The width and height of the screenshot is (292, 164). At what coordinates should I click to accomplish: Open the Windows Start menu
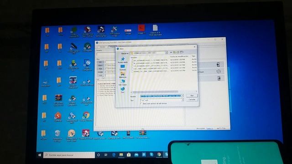pos(40,155)
